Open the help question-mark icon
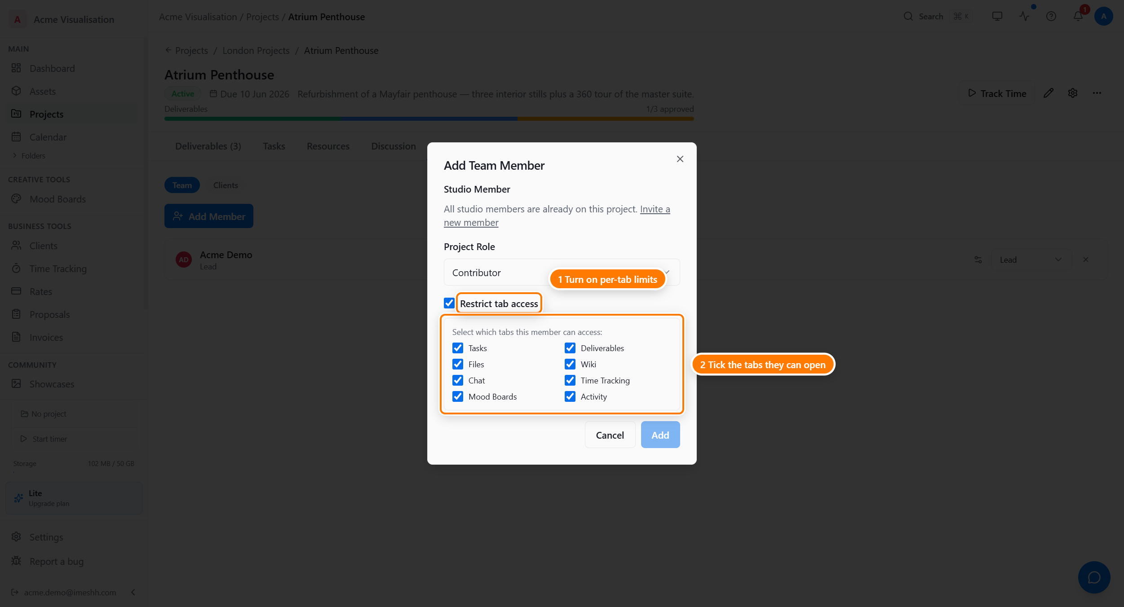Viewport: 1124px width, 607px height. pyautogui.click(x=1051, y=16)
